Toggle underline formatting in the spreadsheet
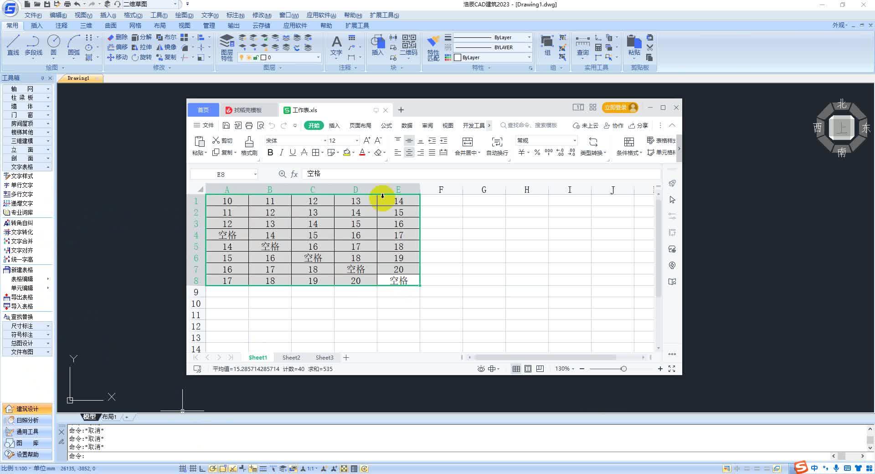 click(x=292, y=152)
